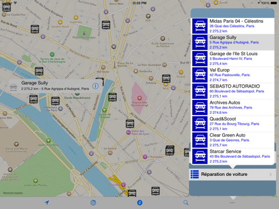Select car repair pin below Terrain de Jeux Charlemagne

coord(39,71)
